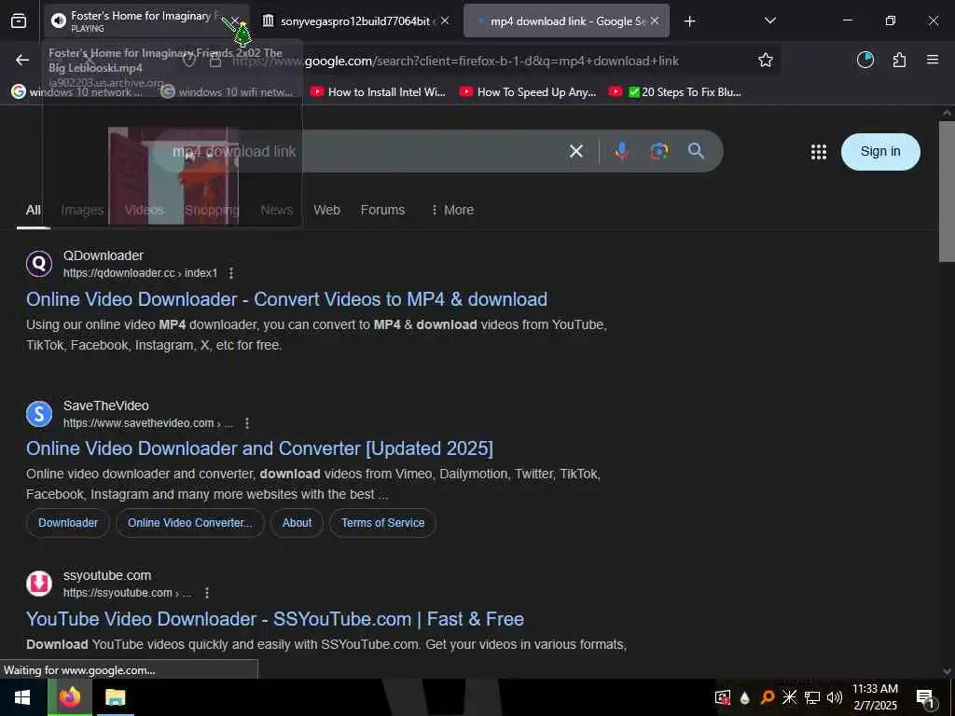The image size is (955, 716).
Task: Go back with the back arrow
Action: pyautogui.click(x=22, y=61)
